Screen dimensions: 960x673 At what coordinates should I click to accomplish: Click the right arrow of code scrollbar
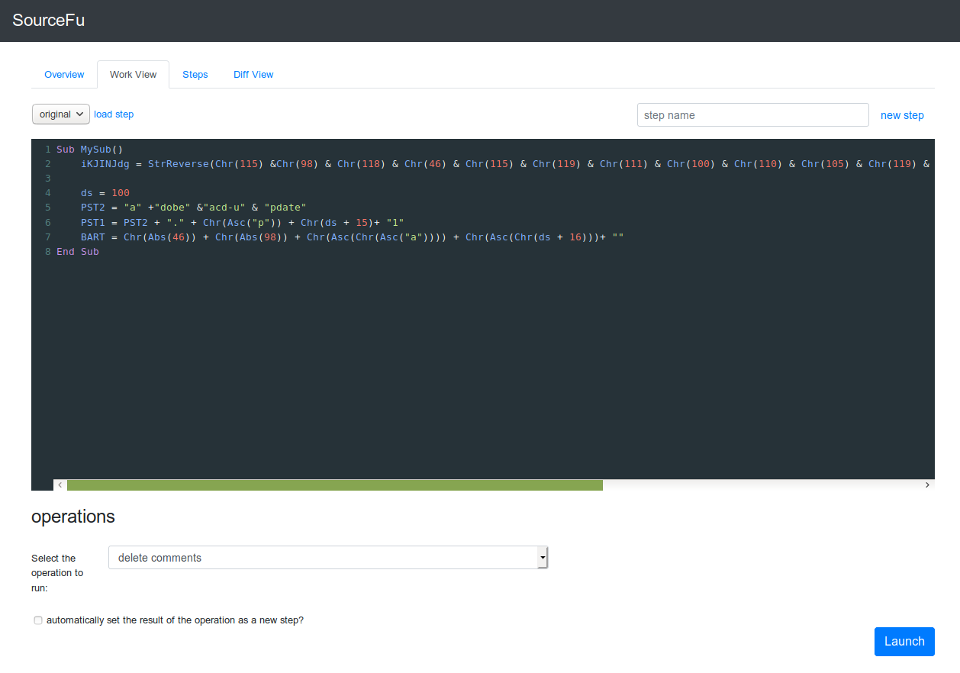coord(928,485)
